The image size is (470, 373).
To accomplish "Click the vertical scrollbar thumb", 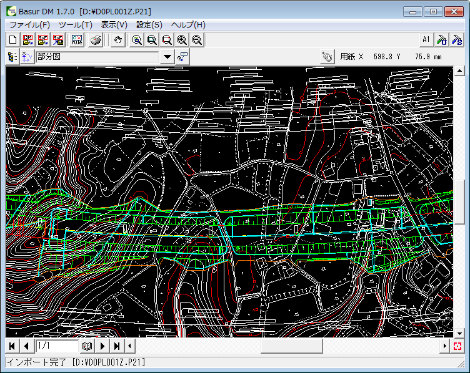I will (x=459, y=202).
